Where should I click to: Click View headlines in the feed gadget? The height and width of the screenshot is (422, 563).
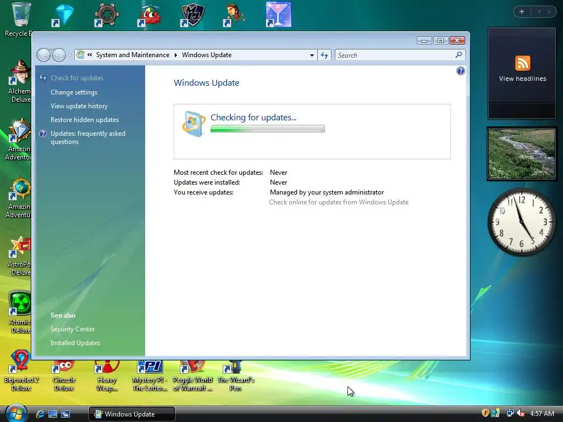point(522,79)
